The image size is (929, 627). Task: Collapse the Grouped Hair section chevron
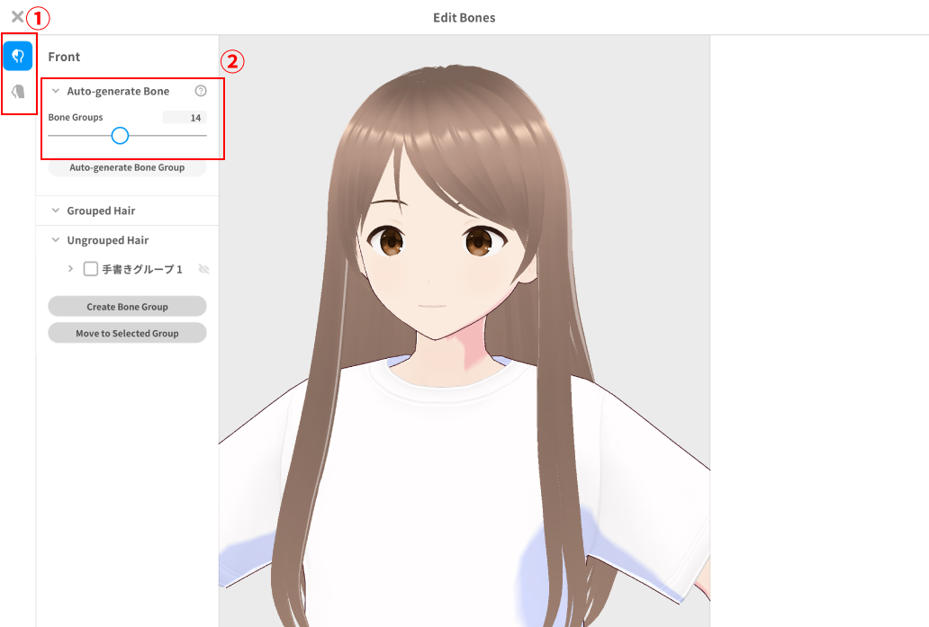(56, 210)
